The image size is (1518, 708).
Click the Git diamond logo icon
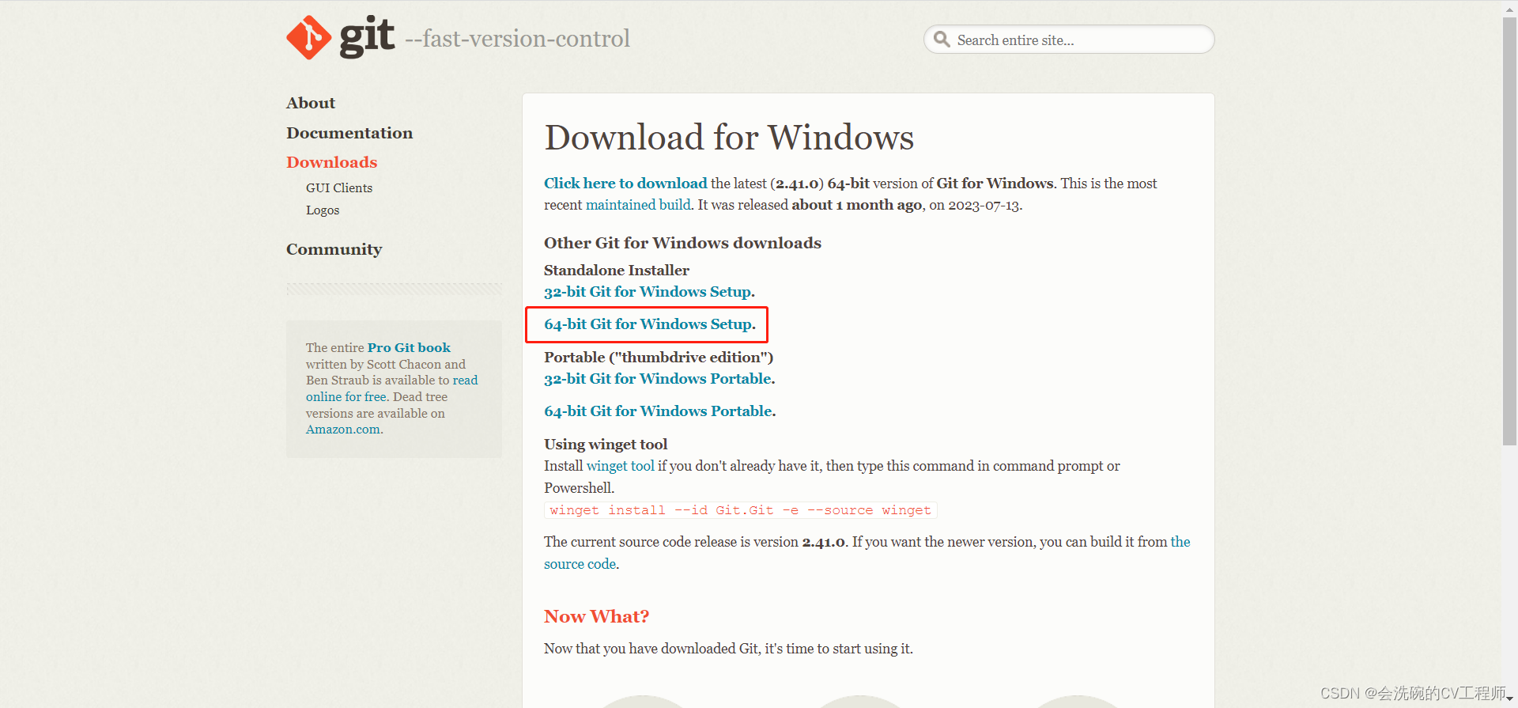coord(308,38)
